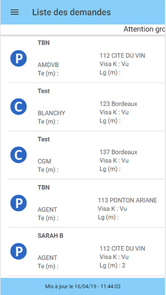Viewport: 166px width, 295px height.
Task: Click the second TBN request title
Action: point(44,188)
